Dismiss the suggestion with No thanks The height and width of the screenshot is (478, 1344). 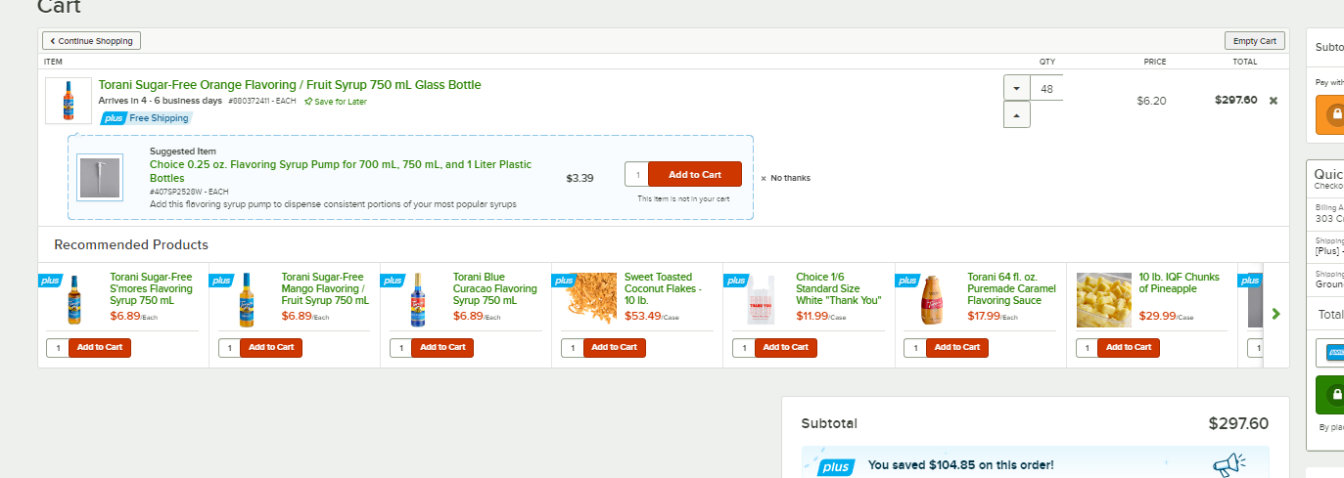pos(785,178)
